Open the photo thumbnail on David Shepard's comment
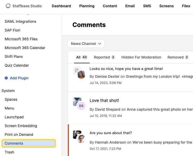Screen dimensions: 193x156 click(x=76, y=101)
